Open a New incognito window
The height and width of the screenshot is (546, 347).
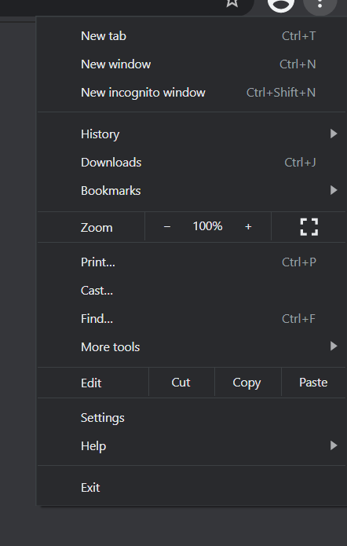point(192,92)
